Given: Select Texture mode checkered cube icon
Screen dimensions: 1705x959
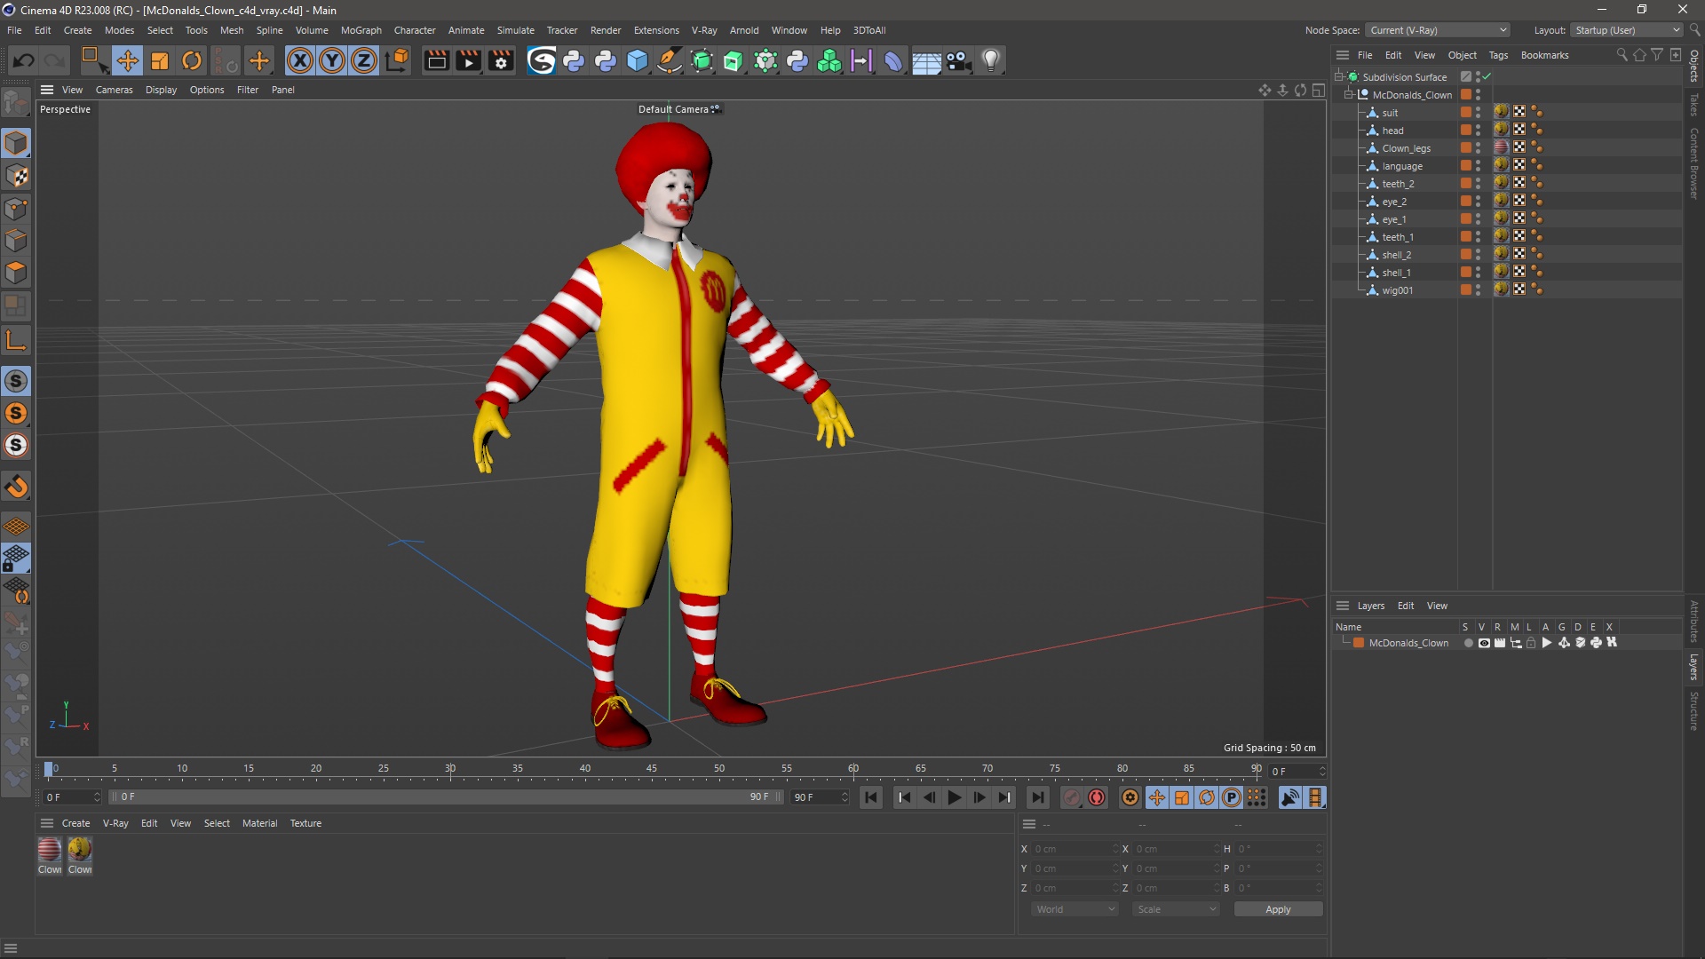Looking at the screenshot, I should [x=16, y=176].
